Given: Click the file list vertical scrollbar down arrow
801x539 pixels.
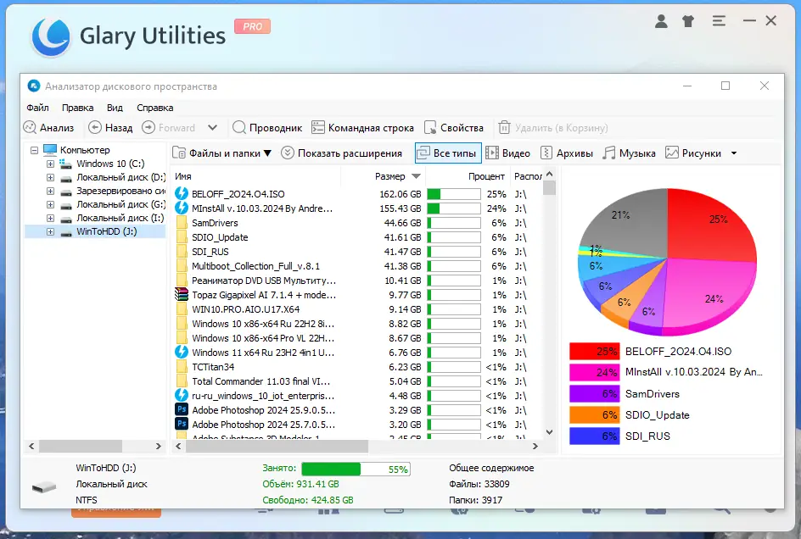Looking at the screenshot, I should [549, 432].
